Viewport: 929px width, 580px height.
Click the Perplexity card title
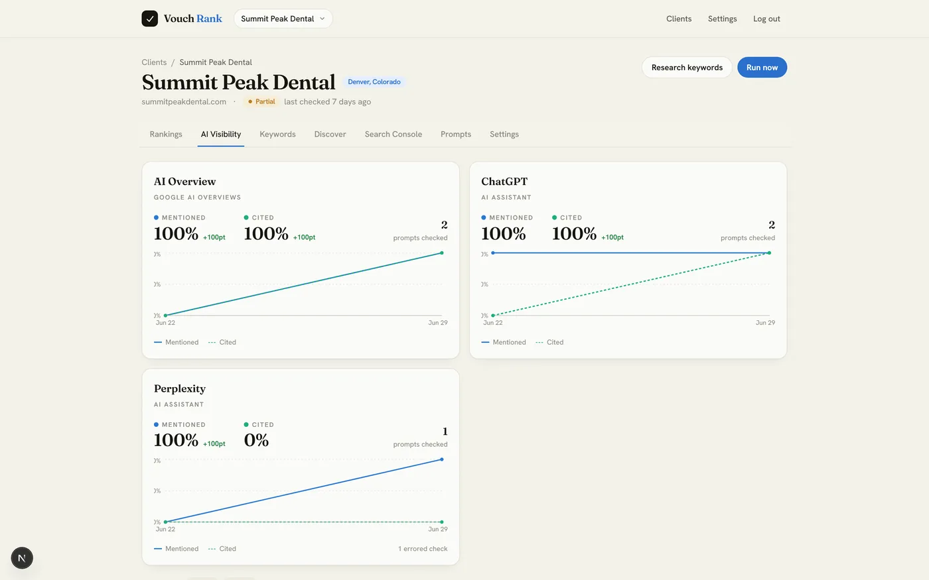[x=180, y=388]
